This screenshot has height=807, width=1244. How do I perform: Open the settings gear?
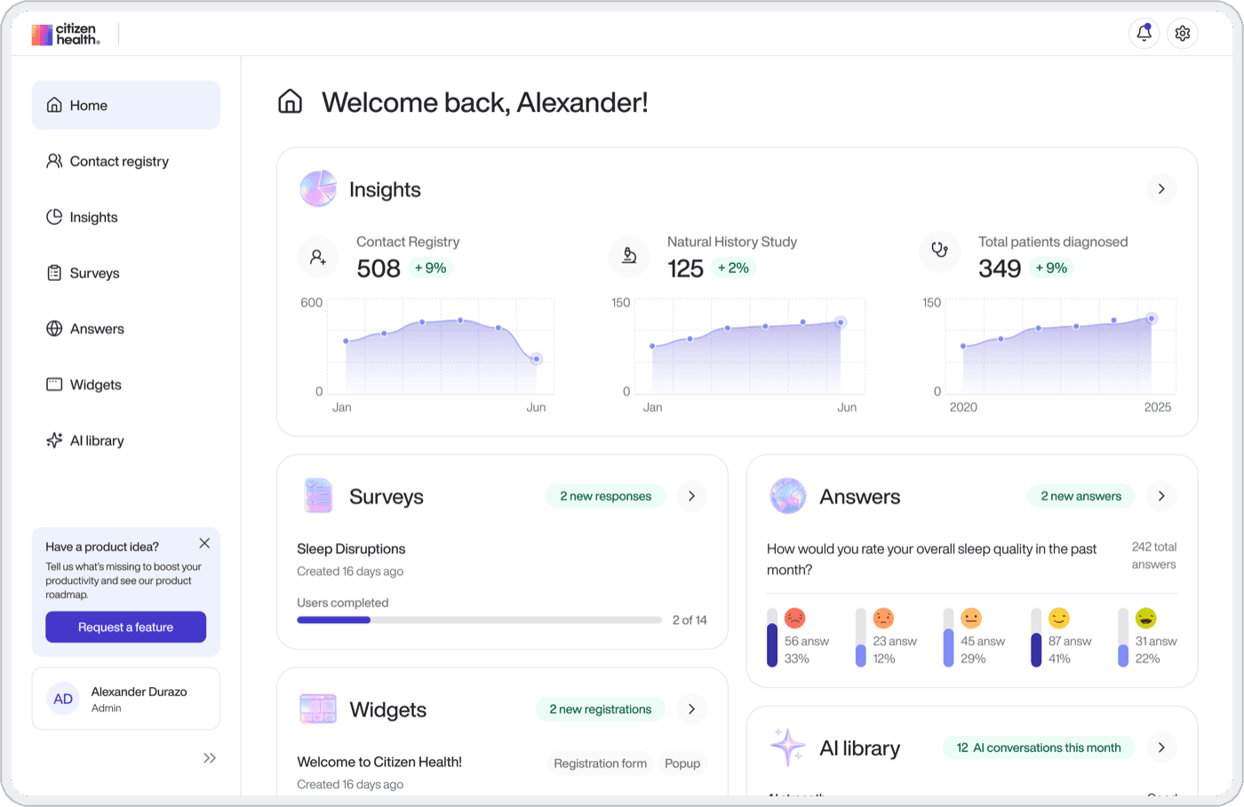(x=1183, y=33)
